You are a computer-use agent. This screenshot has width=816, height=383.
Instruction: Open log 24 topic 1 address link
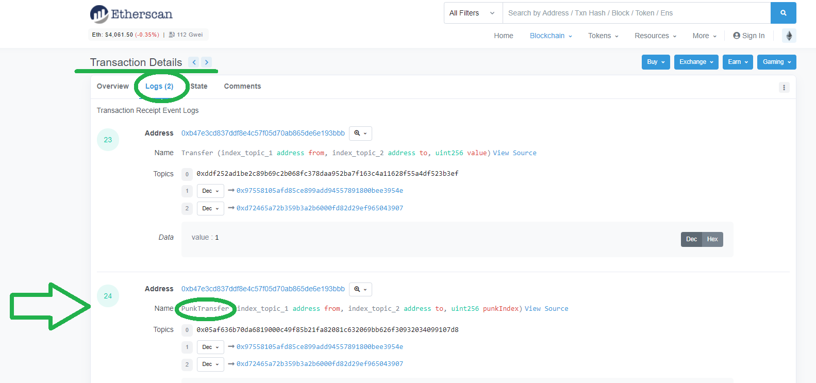pyautogui.click(x=320, y=347)
